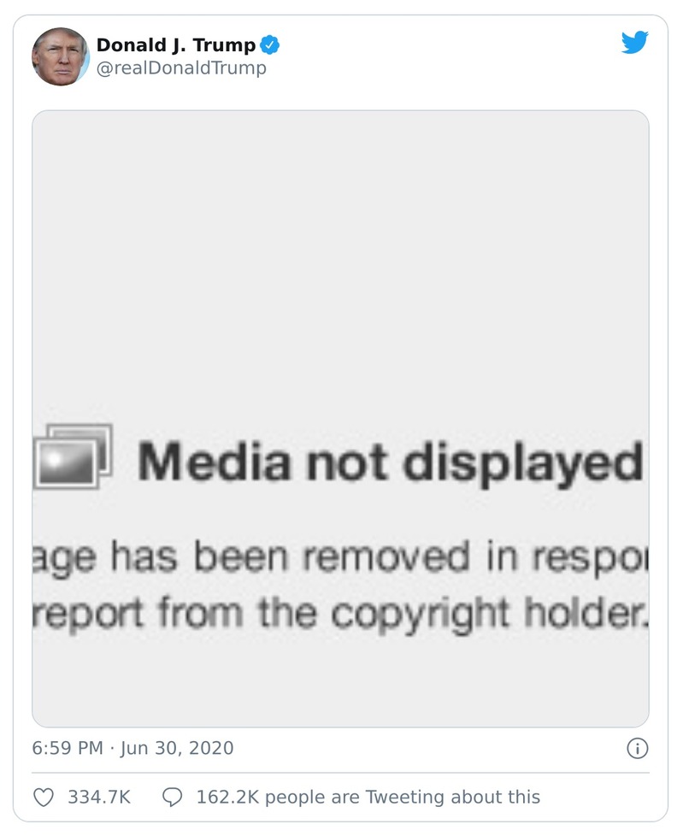The height and width of the screenshot is (836, 683).
Task: Click the Donald J. Trump name link
Action: [x=177, y=45]
